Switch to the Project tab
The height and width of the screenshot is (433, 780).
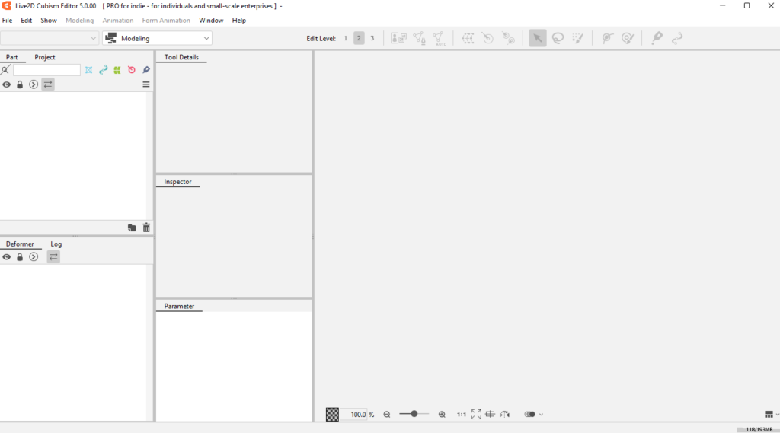pos(45,57)
